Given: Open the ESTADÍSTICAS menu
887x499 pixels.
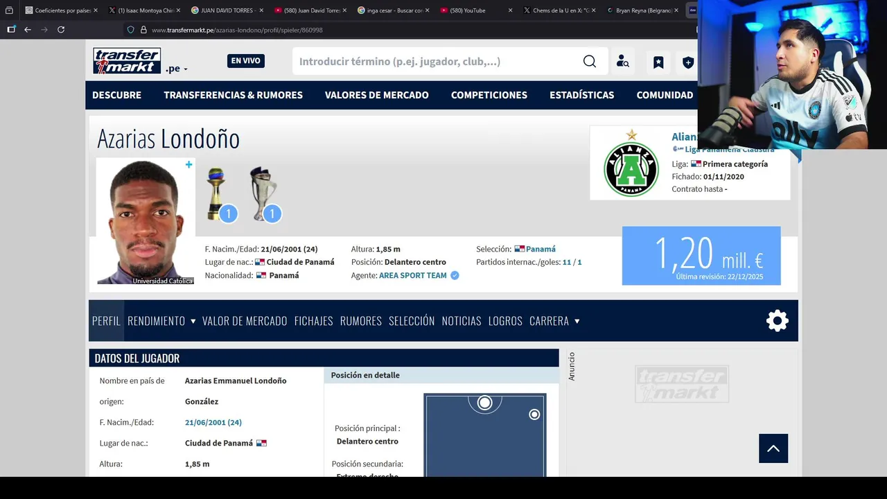Looking at the screenshot, I should (x=581, y=95).
